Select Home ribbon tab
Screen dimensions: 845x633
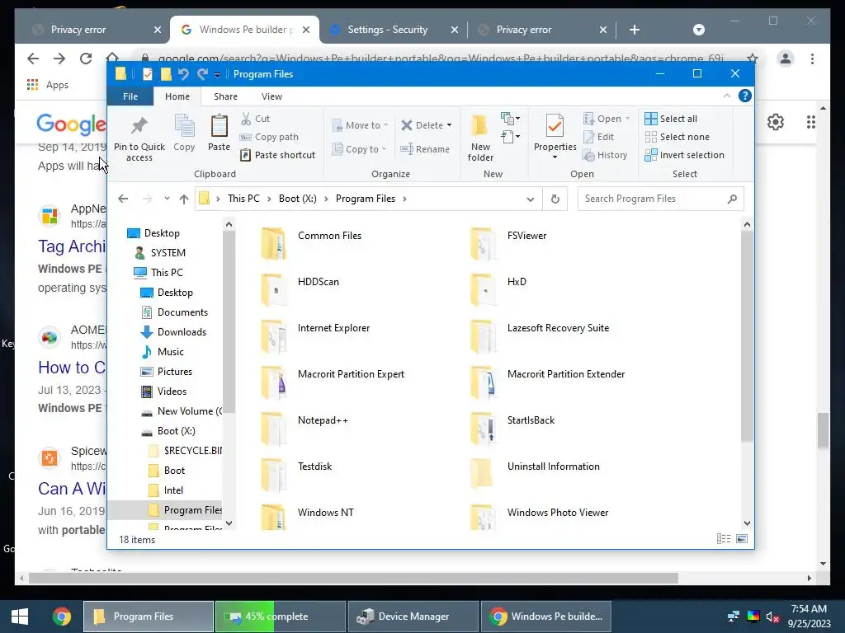coord(177,96)
